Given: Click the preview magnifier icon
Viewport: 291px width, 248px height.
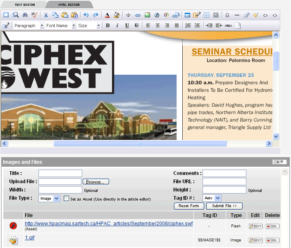Looking at the screenshot, I should point(15,15).
